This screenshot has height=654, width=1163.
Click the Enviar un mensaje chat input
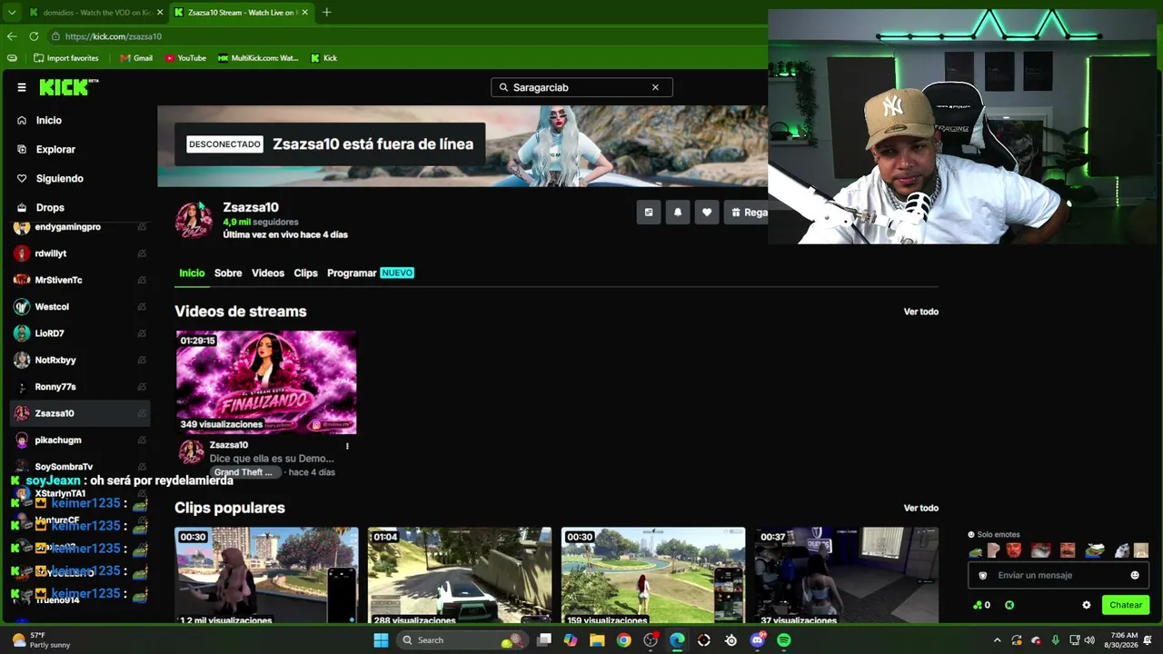pyautogui.click(x=1059, y=575)
